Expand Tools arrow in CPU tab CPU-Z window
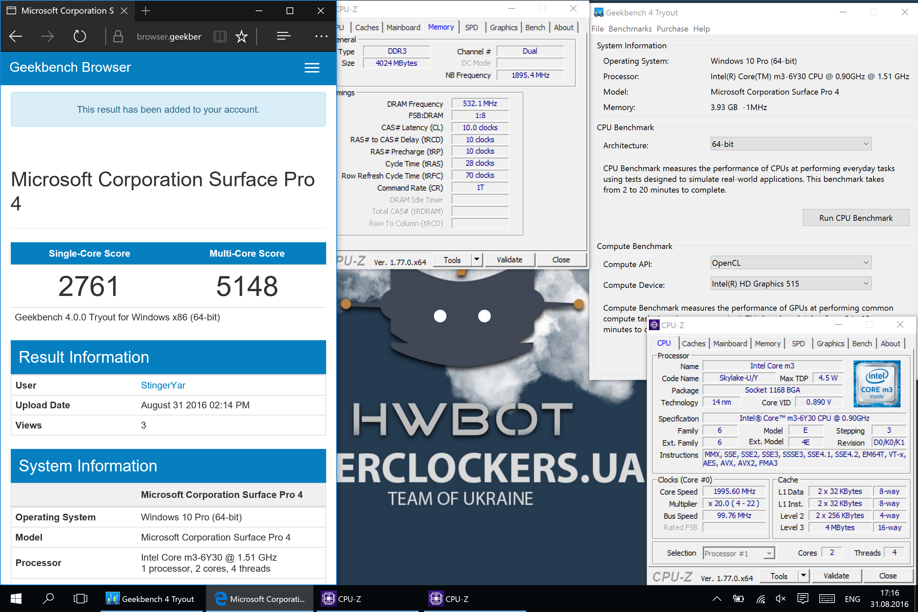This screenshot has width=918, height=612. pos(803,576)
